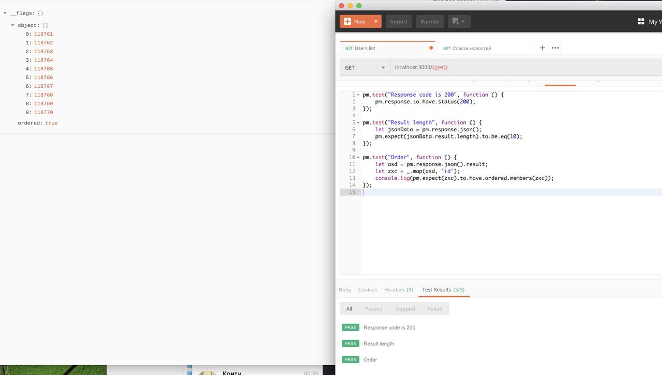
Task: Click the Postman window minimize button
Action: click(x=350, y=6)
